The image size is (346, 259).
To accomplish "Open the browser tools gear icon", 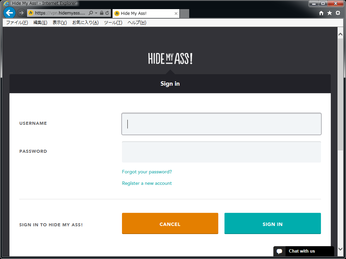I will coord(338,13).
